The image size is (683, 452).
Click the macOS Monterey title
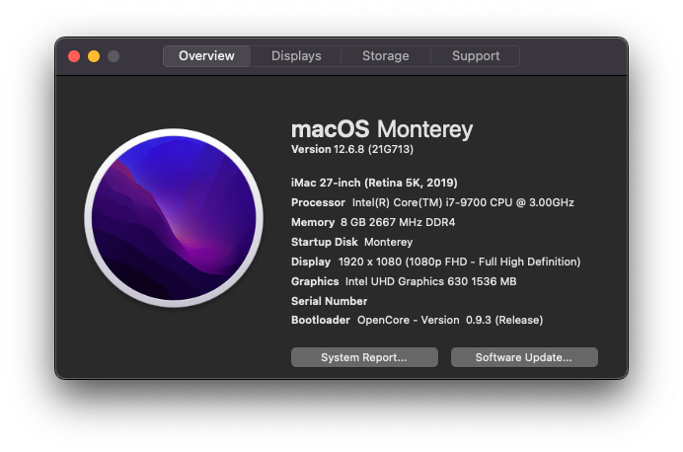[382, 129]
